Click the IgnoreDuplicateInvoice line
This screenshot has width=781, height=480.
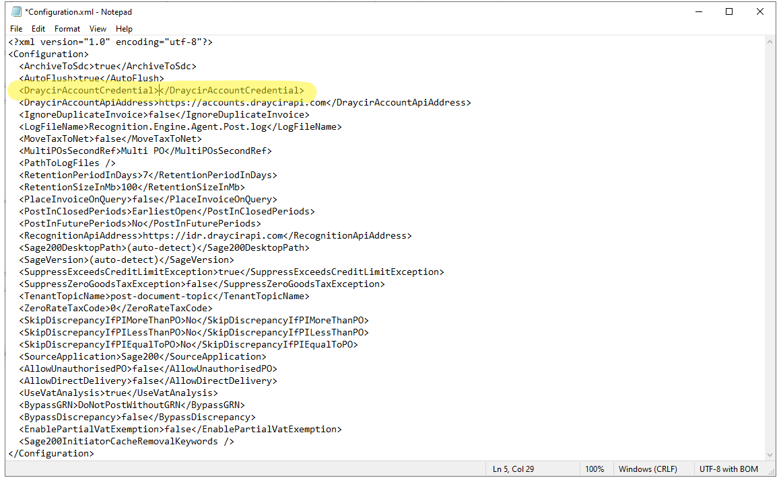pyautogui.click(x=164, y=114)
